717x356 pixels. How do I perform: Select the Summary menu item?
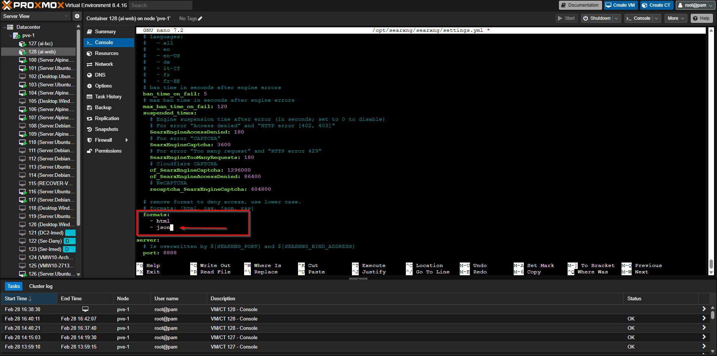coord(105,32)
